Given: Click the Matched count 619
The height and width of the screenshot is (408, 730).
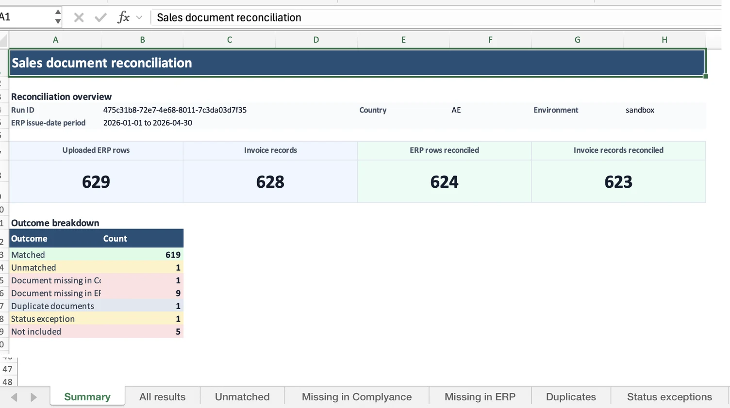Looking at the screenshot, I should pos(173,255).
